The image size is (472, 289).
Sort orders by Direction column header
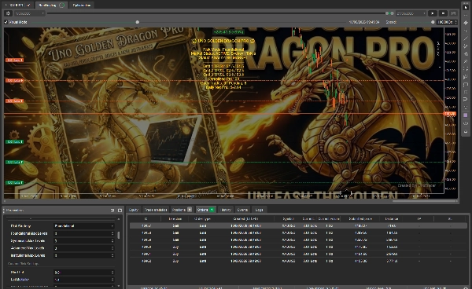[x=175, y=218]
